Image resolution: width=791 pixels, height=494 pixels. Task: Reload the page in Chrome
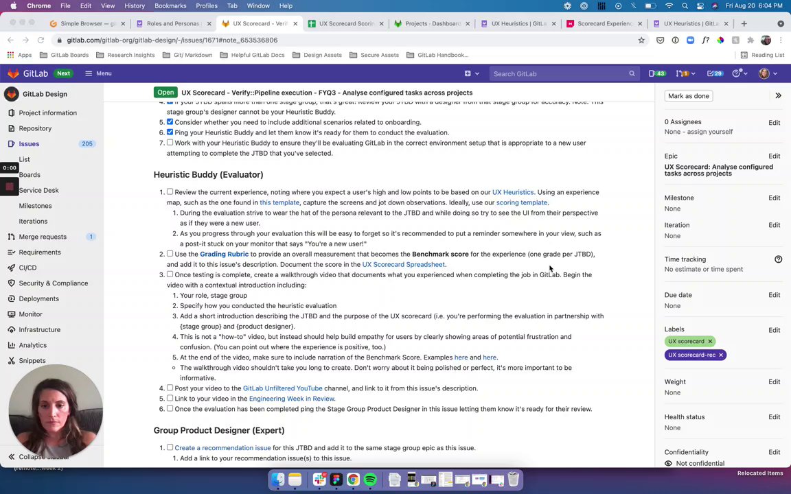point(41,40)
